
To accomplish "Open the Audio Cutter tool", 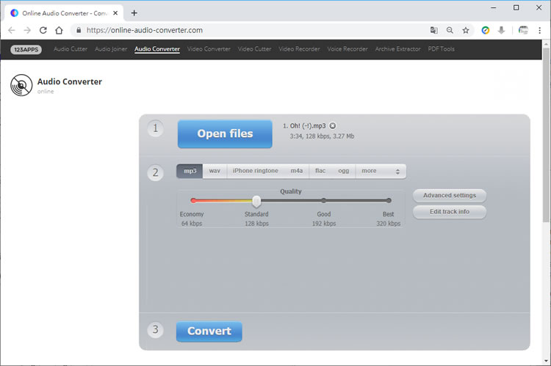I will (x=71, y=49).
